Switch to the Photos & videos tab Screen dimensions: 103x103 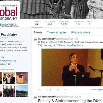81,32
